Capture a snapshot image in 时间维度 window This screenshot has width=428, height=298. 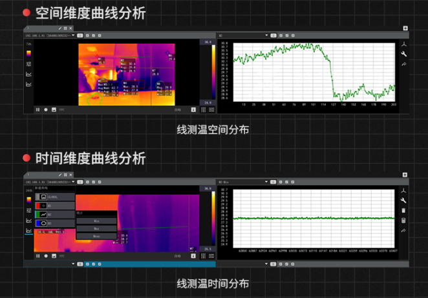coord(54,256)
